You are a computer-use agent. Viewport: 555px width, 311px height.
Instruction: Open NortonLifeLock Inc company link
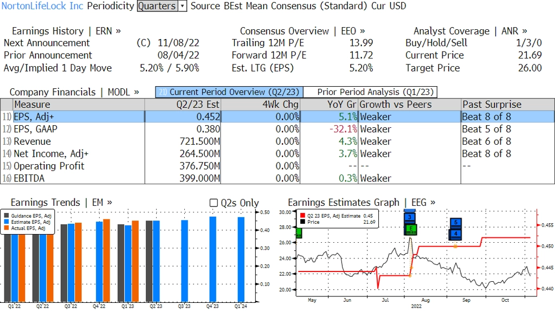click(x=42, y=6)
